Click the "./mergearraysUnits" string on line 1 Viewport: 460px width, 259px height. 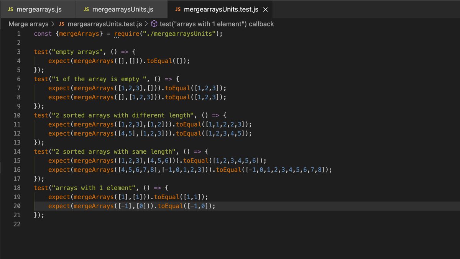coord(179,33)
